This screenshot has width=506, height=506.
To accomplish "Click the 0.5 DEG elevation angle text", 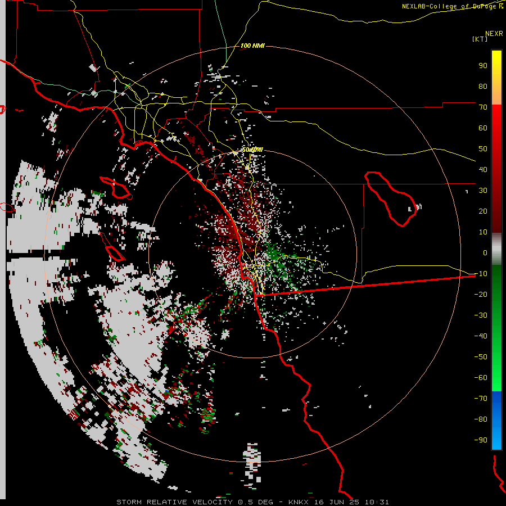I will (256, 502).
